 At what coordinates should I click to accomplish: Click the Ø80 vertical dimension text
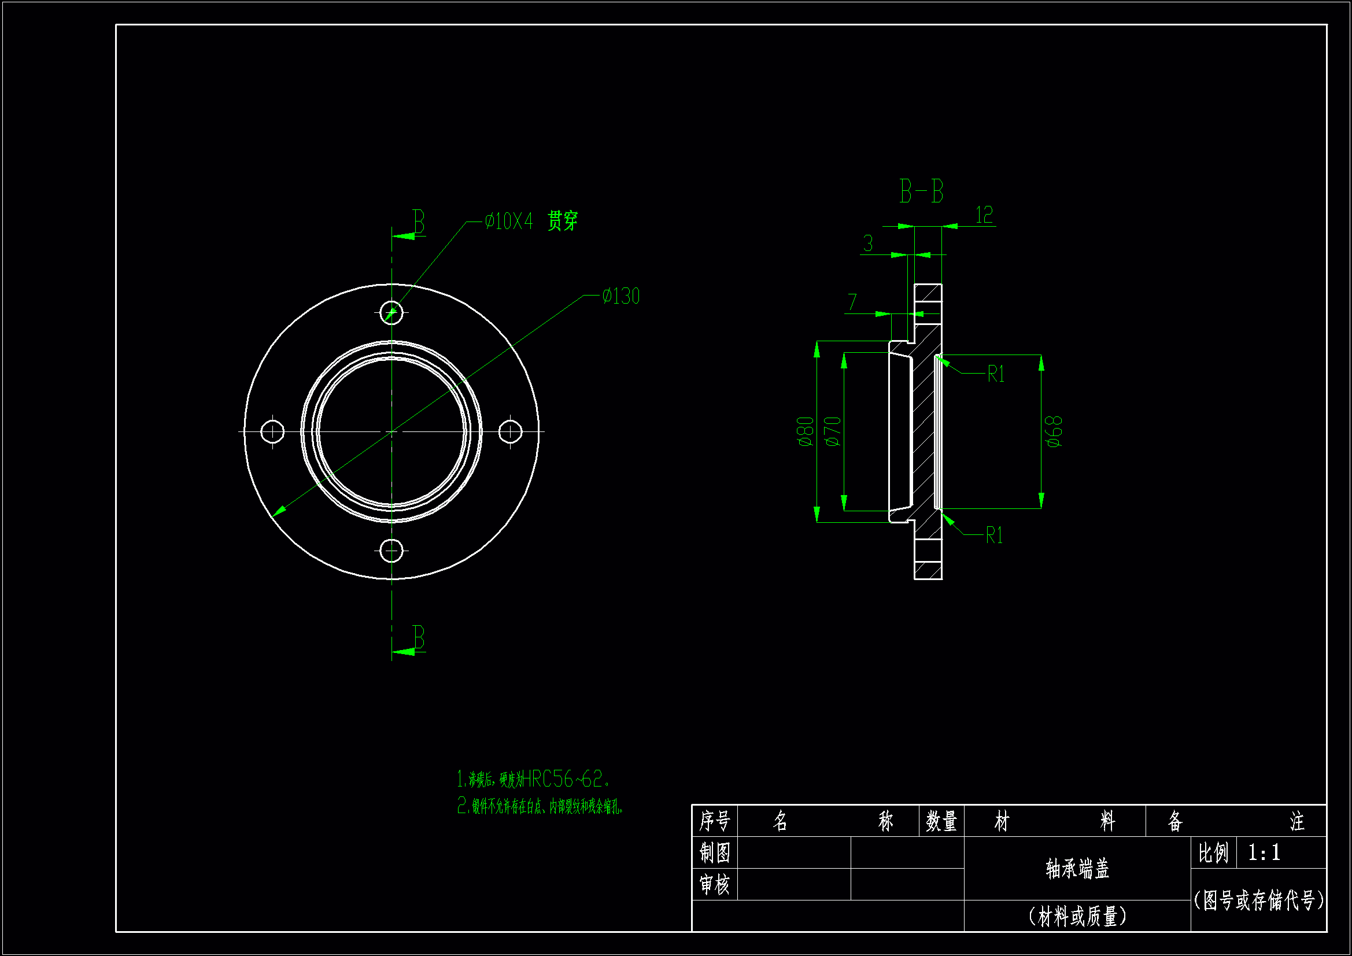(x=806, y=432)
